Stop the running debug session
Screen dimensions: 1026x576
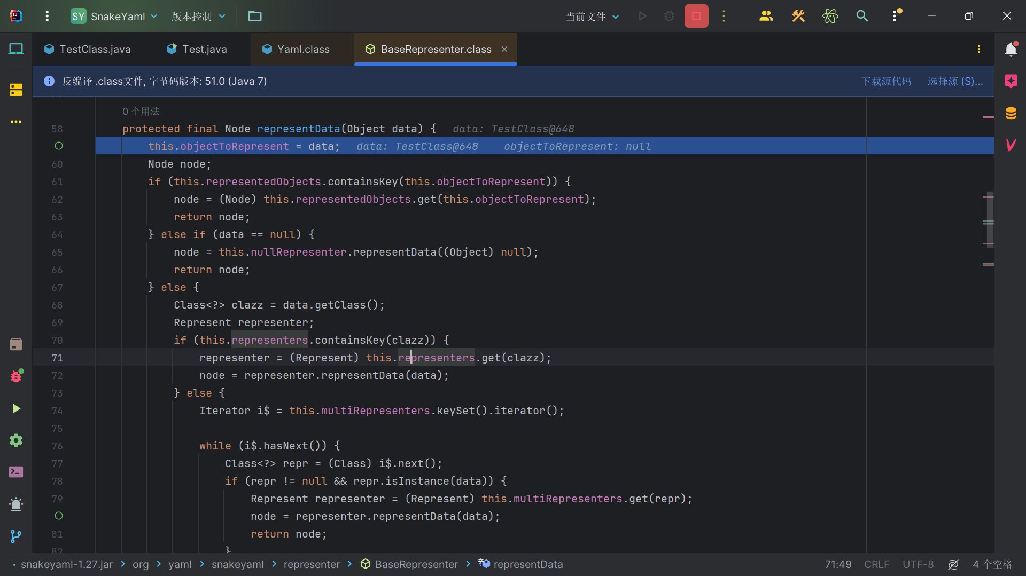click(696, 16)
